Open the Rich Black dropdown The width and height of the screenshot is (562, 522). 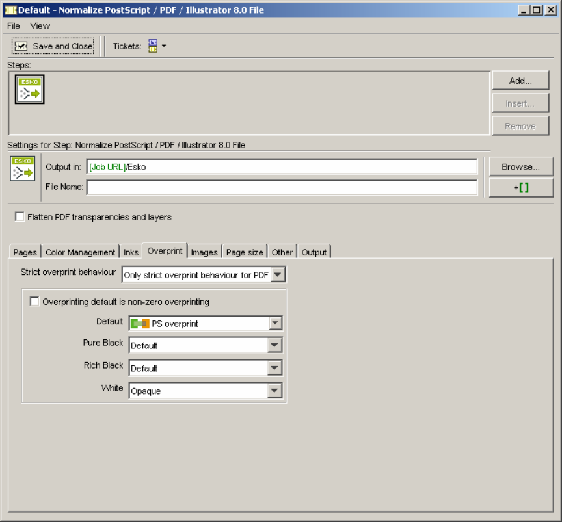tap(274, 368)
